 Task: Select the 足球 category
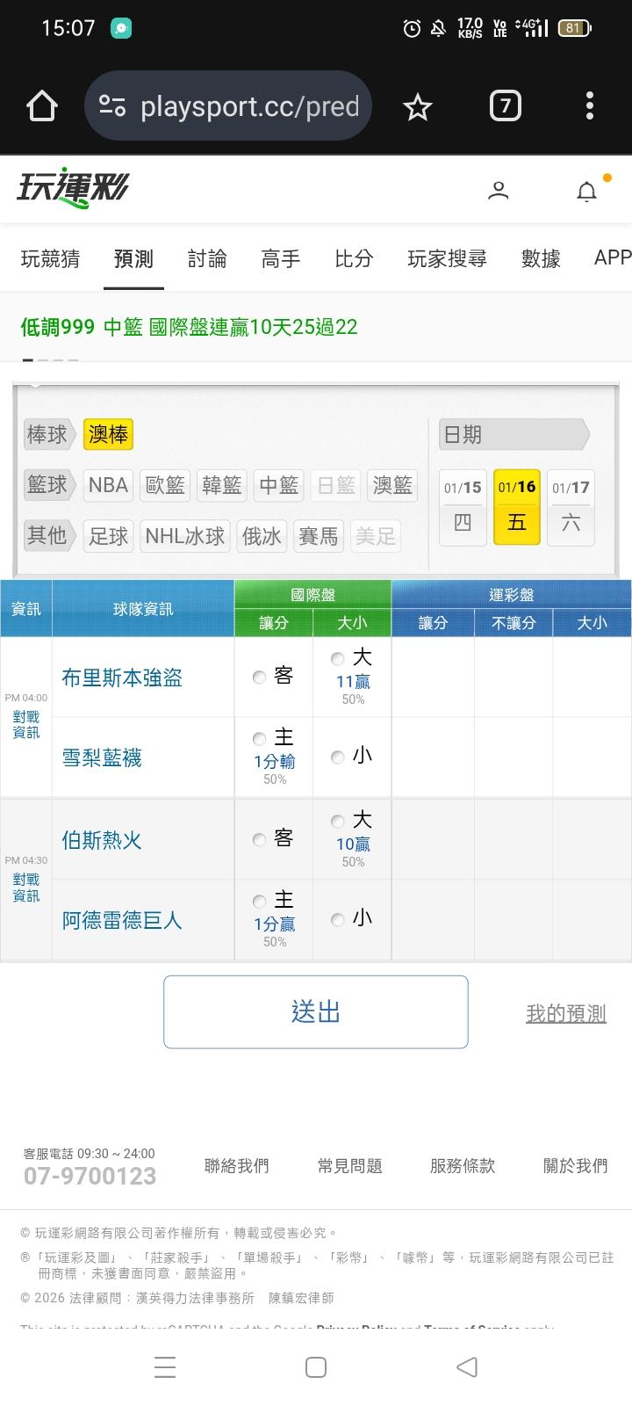(x=108, y=536)
